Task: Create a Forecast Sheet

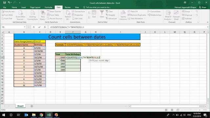Action: pos(176,15)
